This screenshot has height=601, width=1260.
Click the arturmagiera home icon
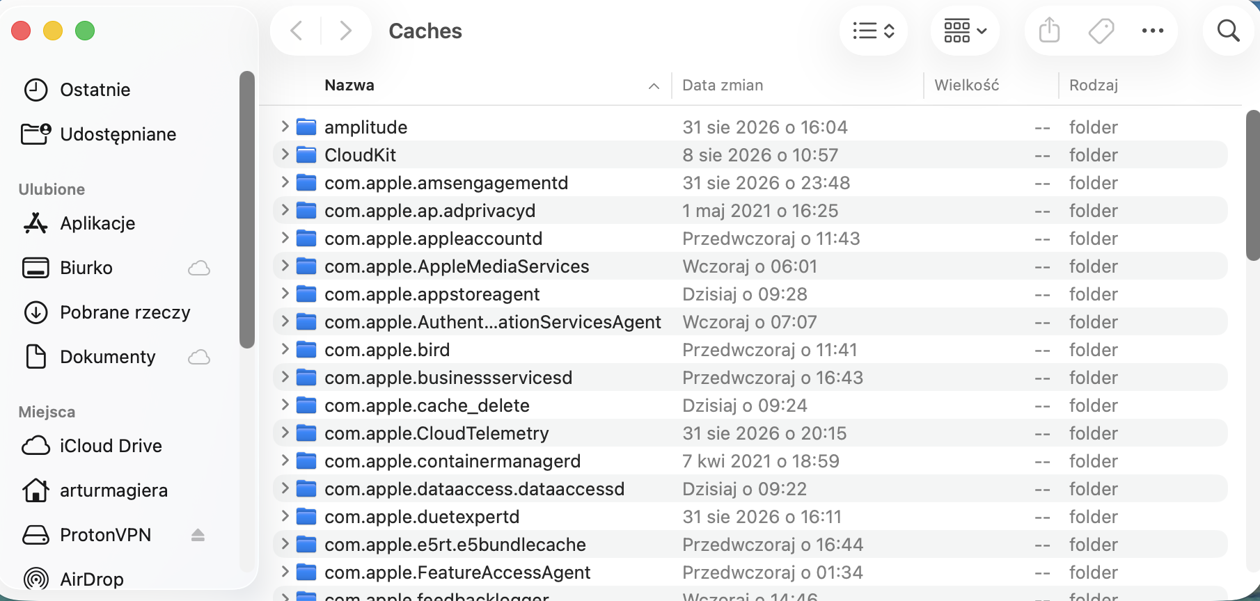(x=36, y=490)
